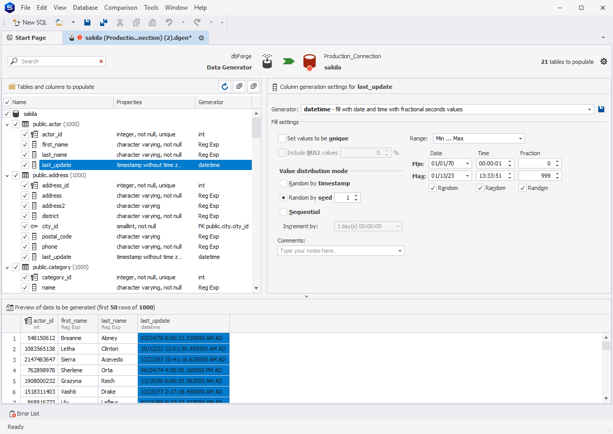Collapse the public.category tree node
The height and width of the screenshot is (434, 613).
pyautogui.click(x=7, y=267)
